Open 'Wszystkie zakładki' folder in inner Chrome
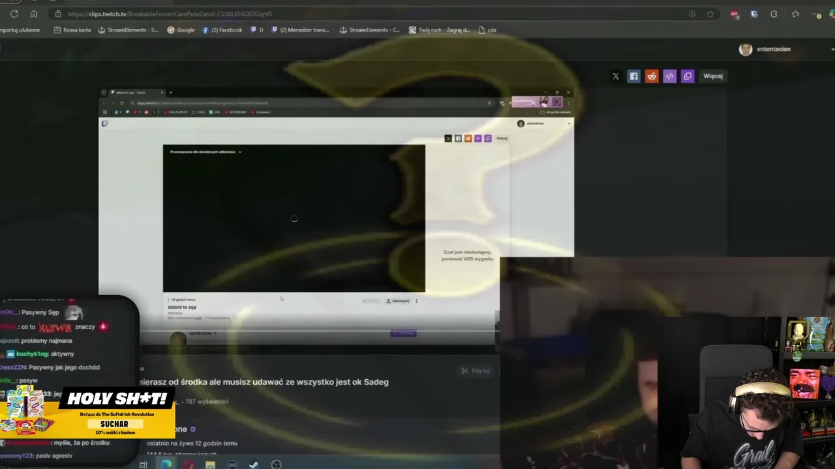835x469 pixels. point(556,112)
